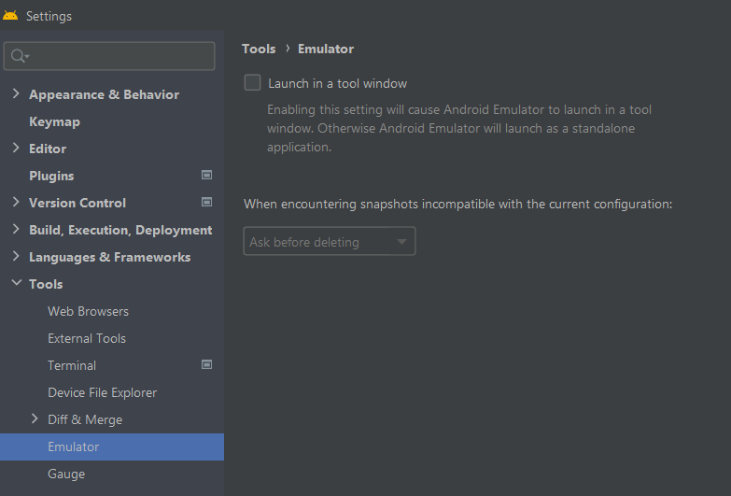Click the search magnifier icon
Image resolution: width=731 pixels, height=496 pixels.
(x=19, y=56)
